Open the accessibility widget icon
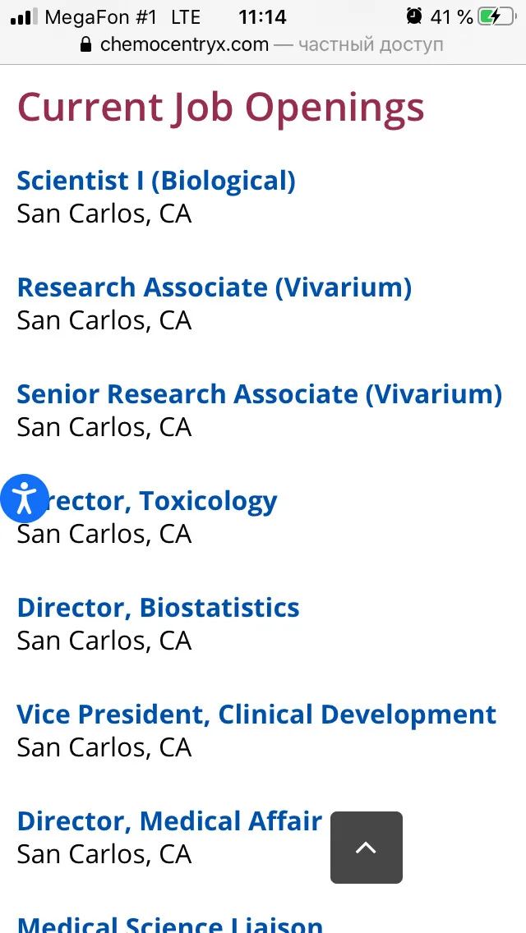This screenshot has width=526, height=933. click(x=25, y=498)
